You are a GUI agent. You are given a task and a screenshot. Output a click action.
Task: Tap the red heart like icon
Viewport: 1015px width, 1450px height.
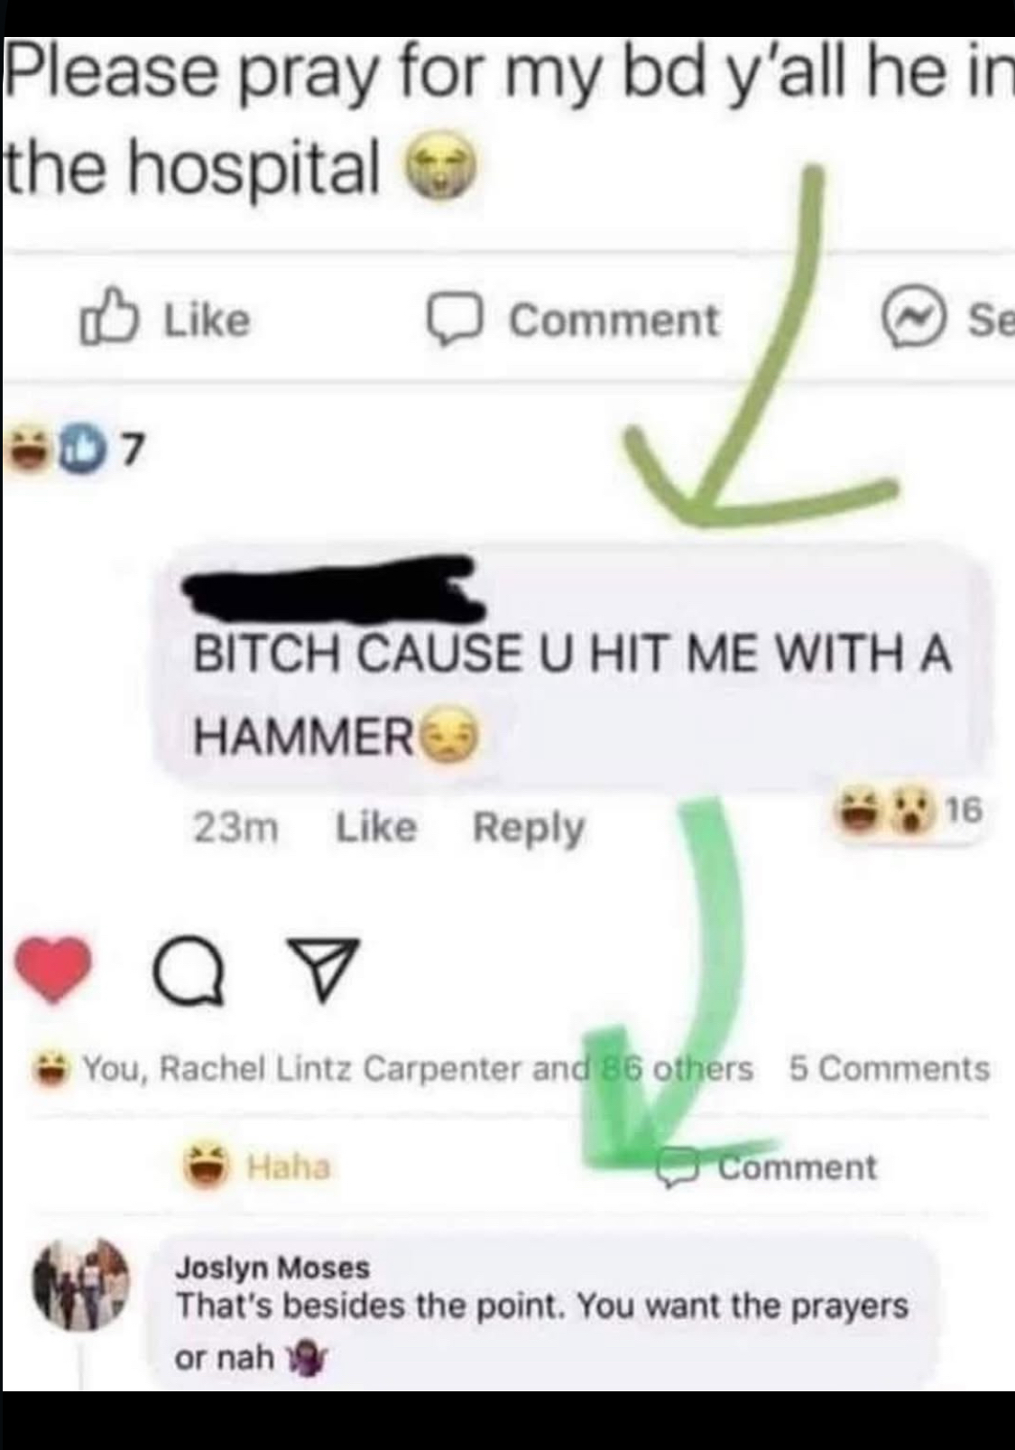click(52, 969)
